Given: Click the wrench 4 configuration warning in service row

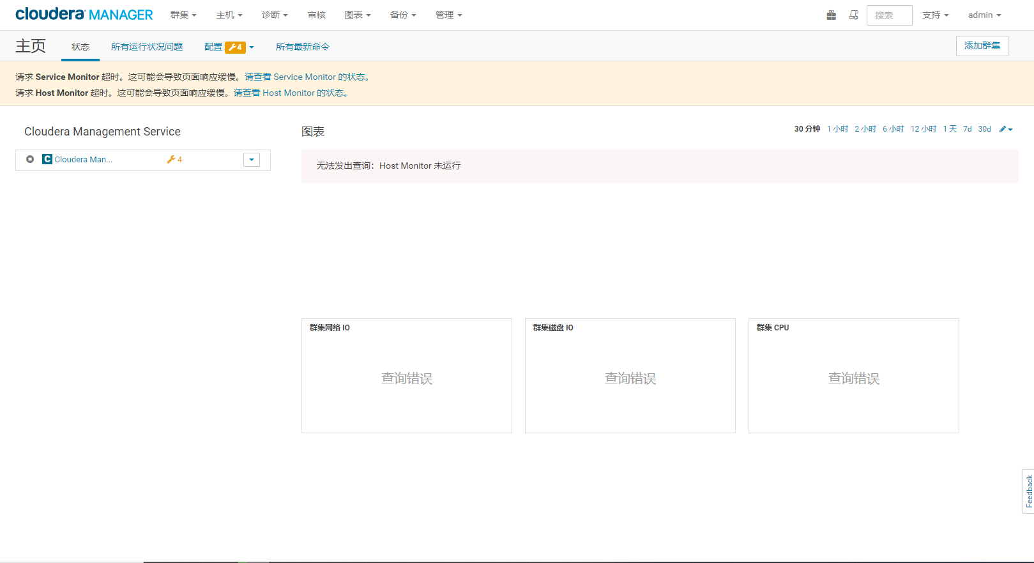Looking at the screenshot, I should [x=174, y=160].
